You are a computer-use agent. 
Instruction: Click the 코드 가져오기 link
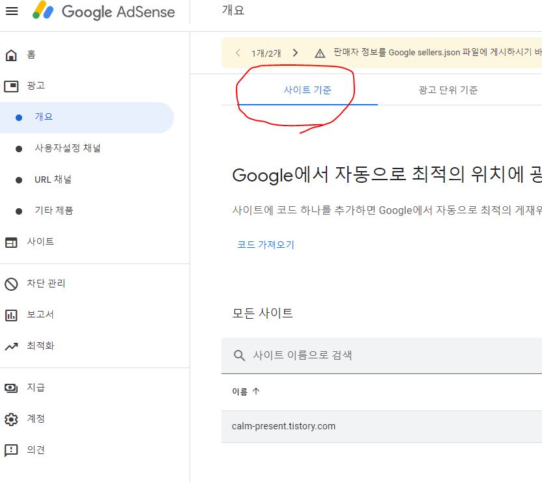(x=266, y=245)
